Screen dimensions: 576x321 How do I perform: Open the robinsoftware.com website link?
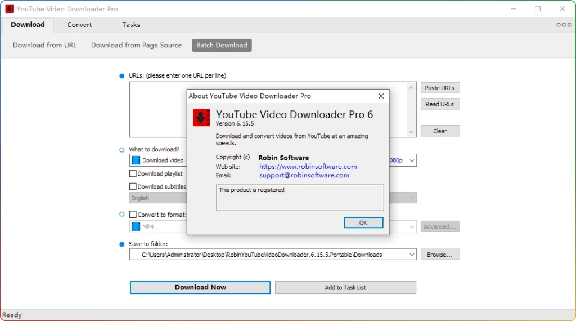pyautogui.click(x=308, y=167)
